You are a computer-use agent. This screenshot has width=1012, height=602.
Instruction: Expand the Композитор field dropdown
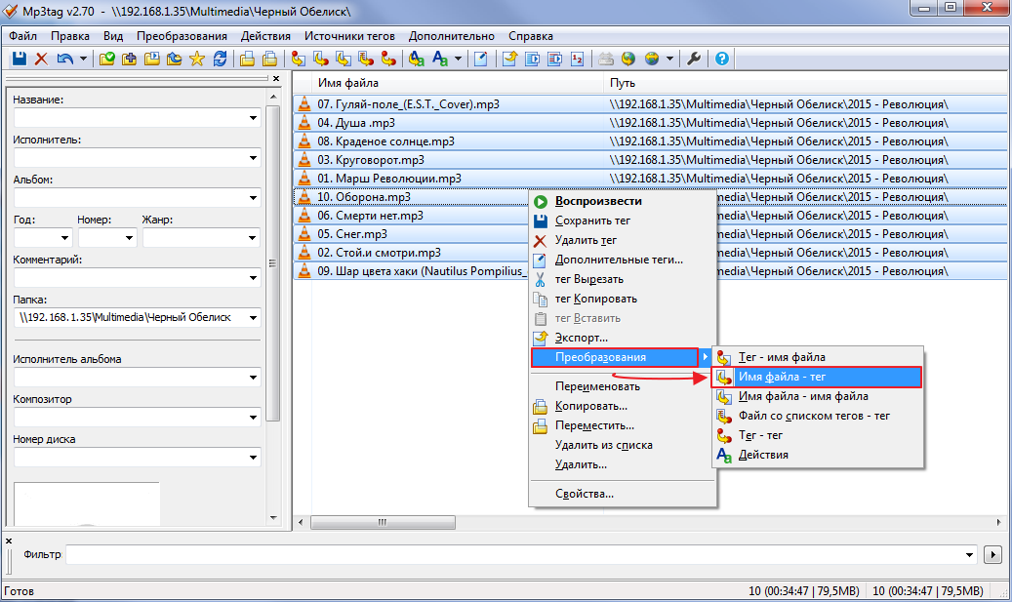tap(253, 418)
